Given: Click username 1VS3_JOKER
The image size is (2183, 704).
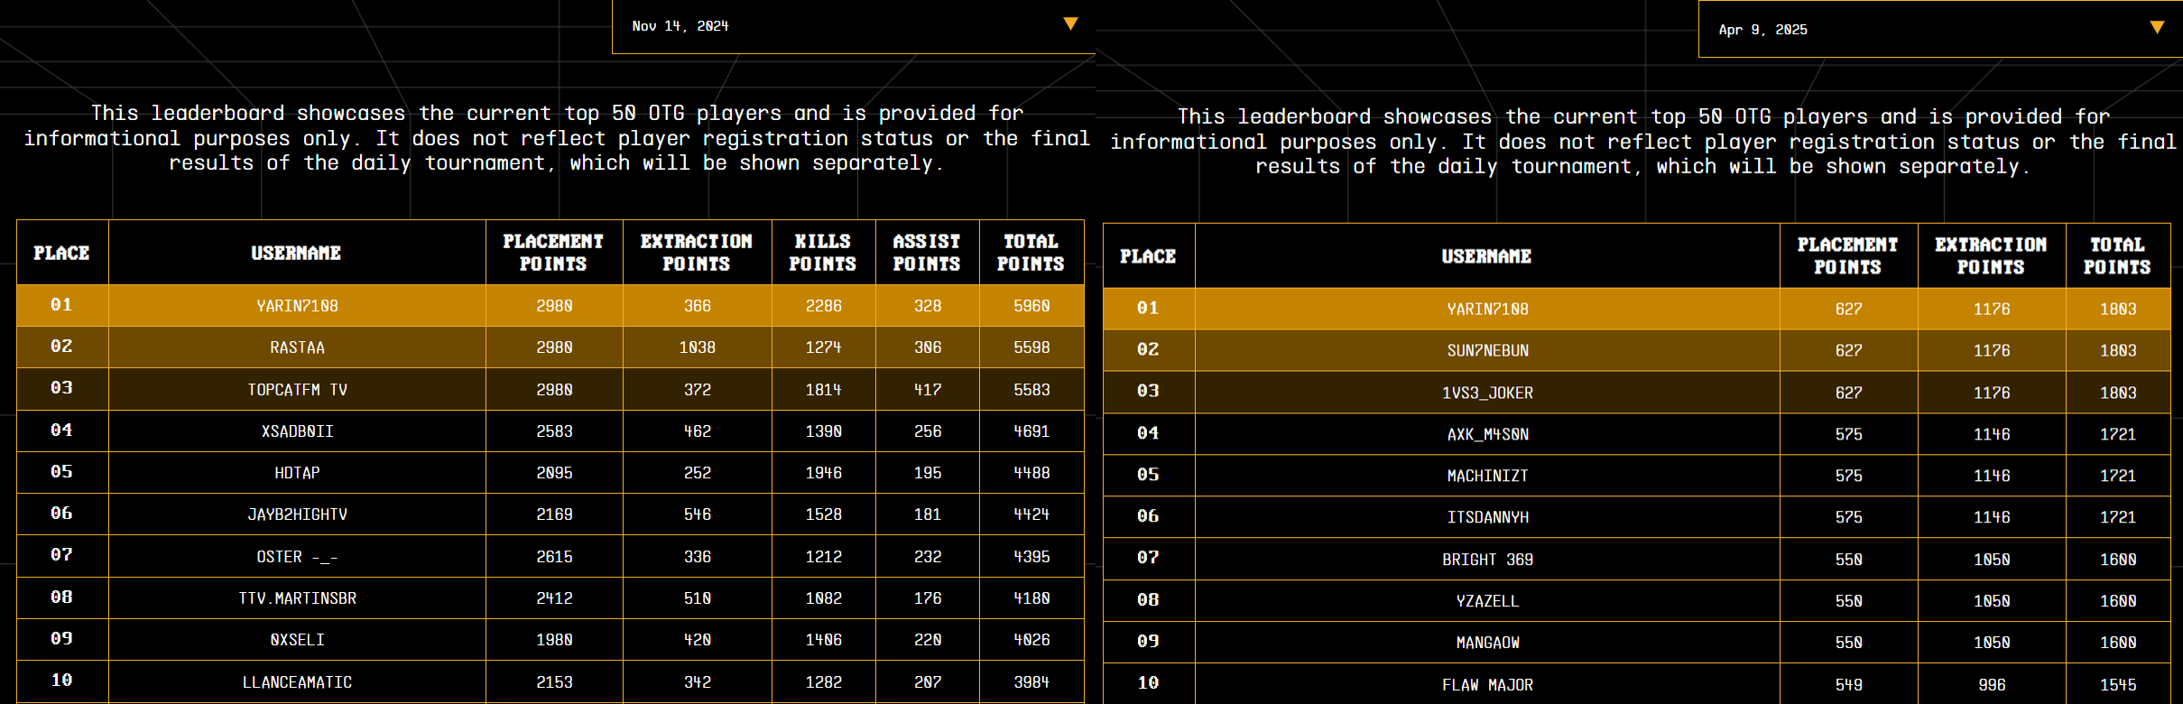Looking at the screenshot, I should 1487,394.
